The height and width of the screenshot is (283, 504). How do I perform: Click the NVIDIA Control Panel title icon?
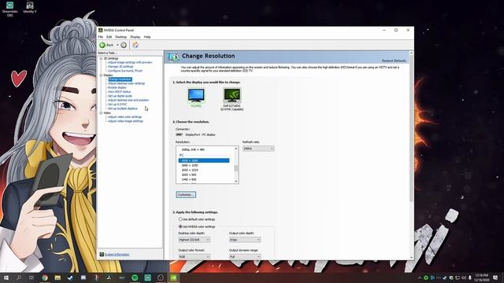tap(101, 30)
